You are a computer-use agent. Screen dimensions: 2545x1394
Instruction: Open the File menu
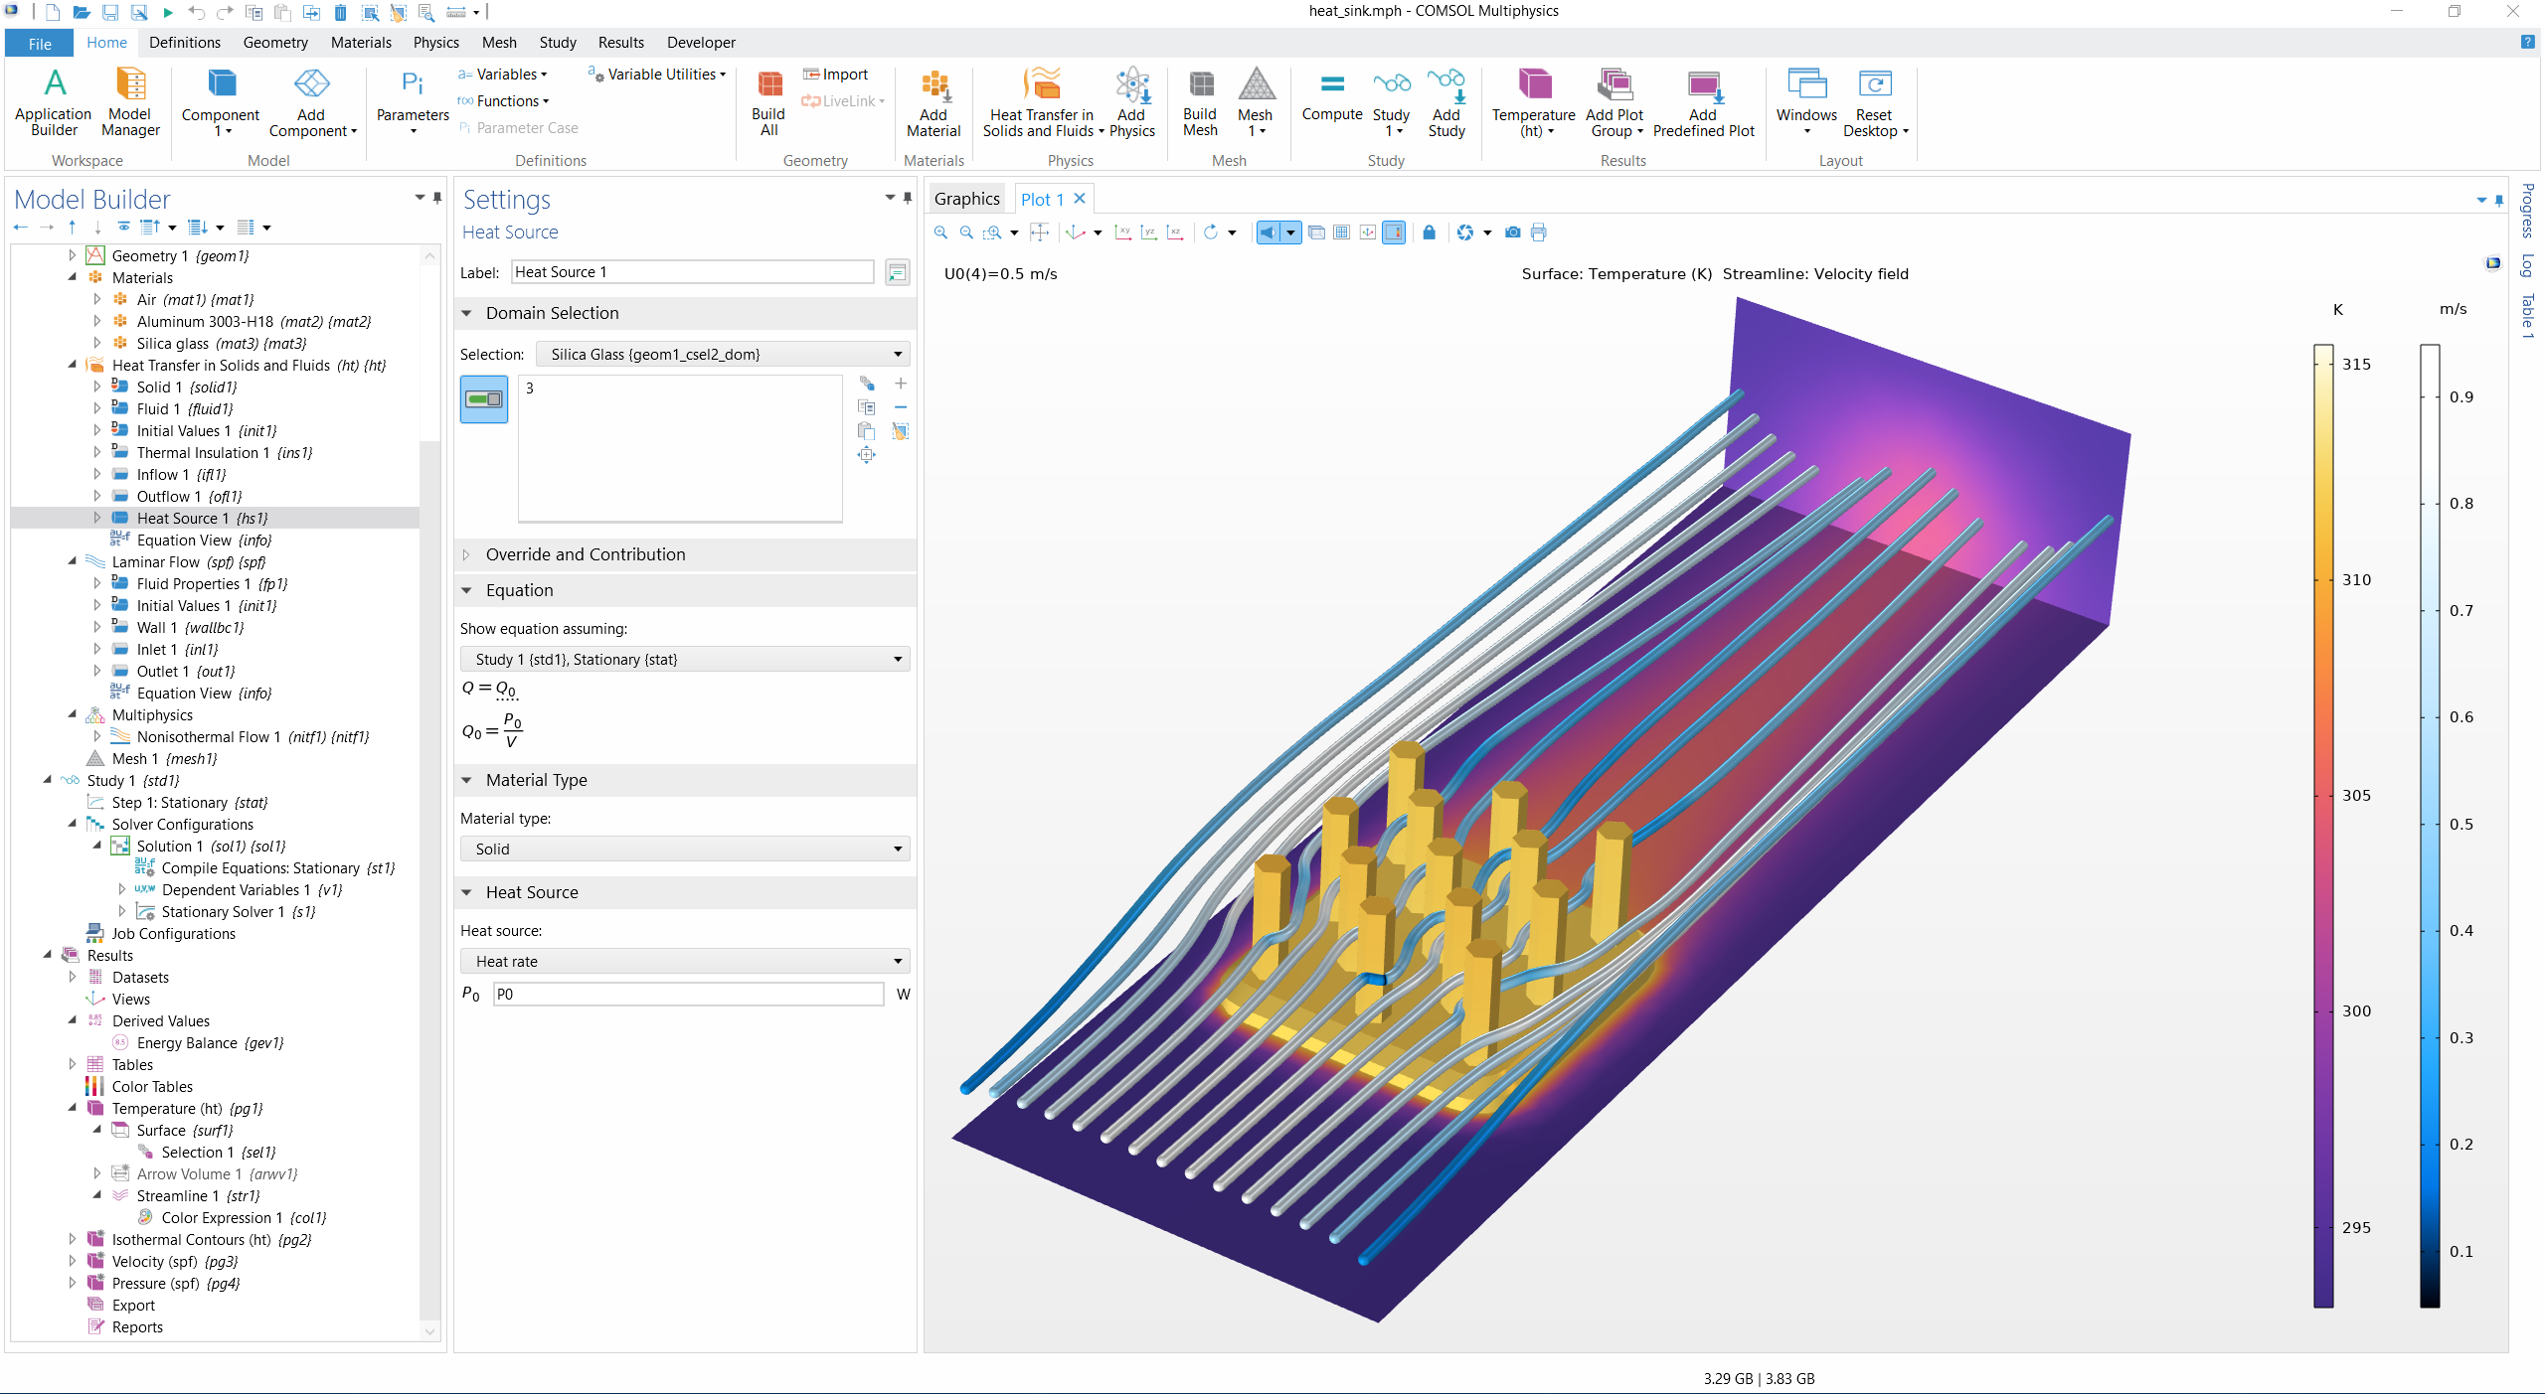click(x=40, y=44)
